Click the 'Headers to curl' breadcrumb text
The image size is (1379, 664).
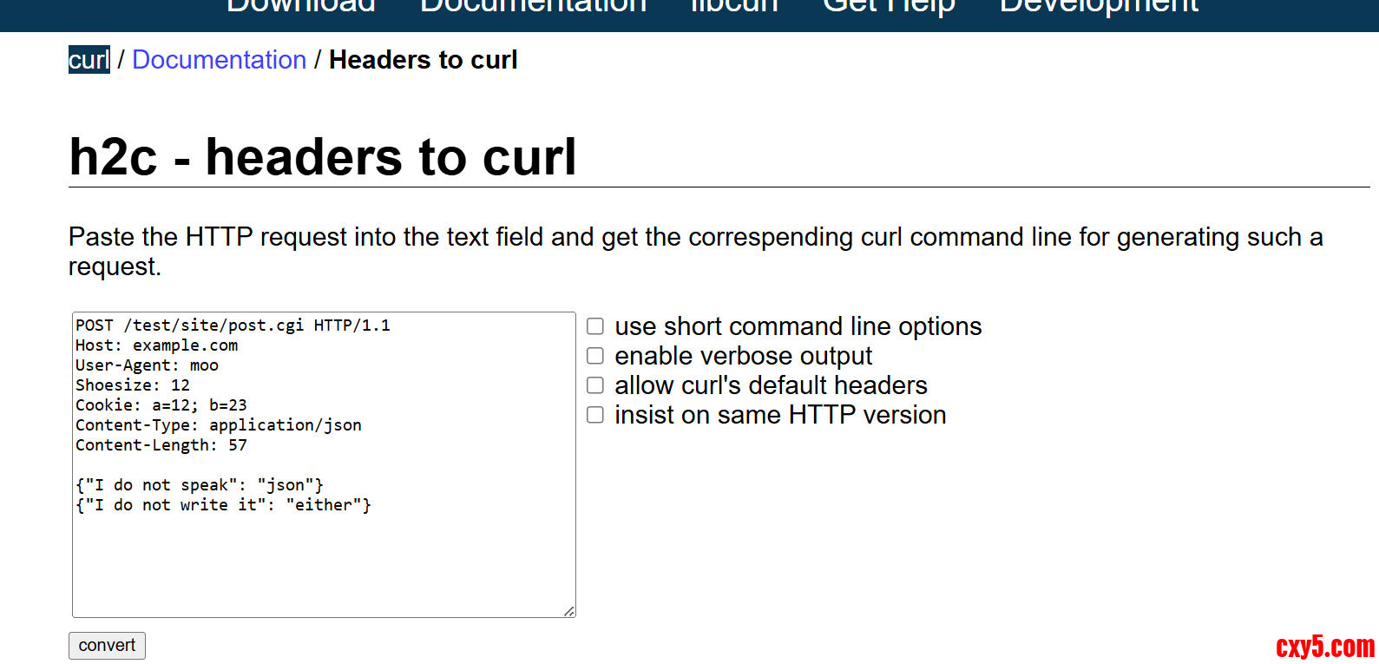coord(423,60)
